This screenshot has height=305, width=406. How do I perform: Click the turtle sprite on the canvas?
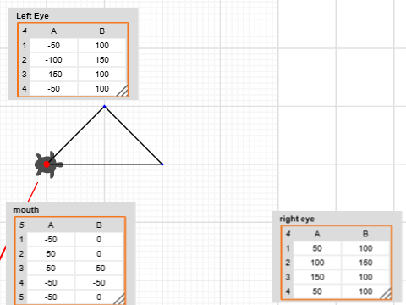coord(48,164)
